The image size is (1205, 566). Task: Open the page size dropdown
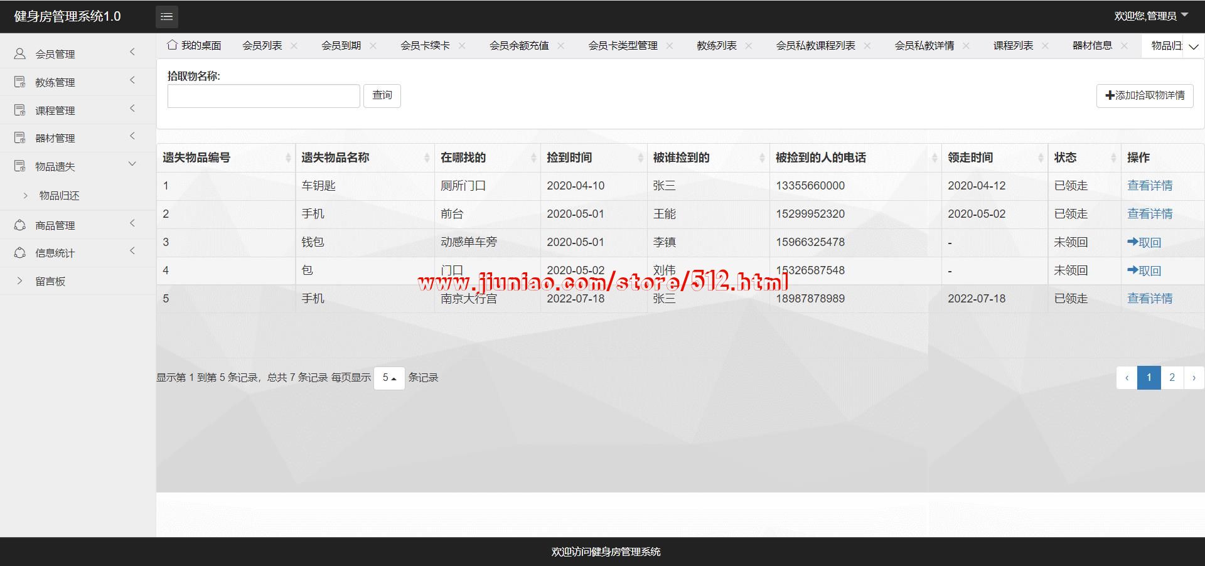389,378
